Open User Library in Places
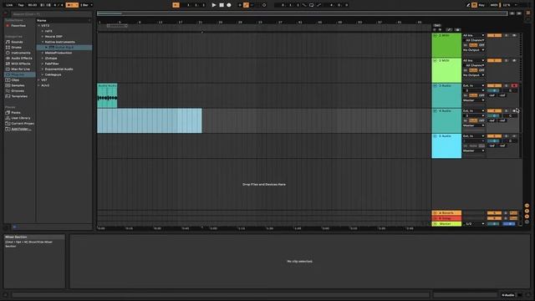 pos(20,118)
